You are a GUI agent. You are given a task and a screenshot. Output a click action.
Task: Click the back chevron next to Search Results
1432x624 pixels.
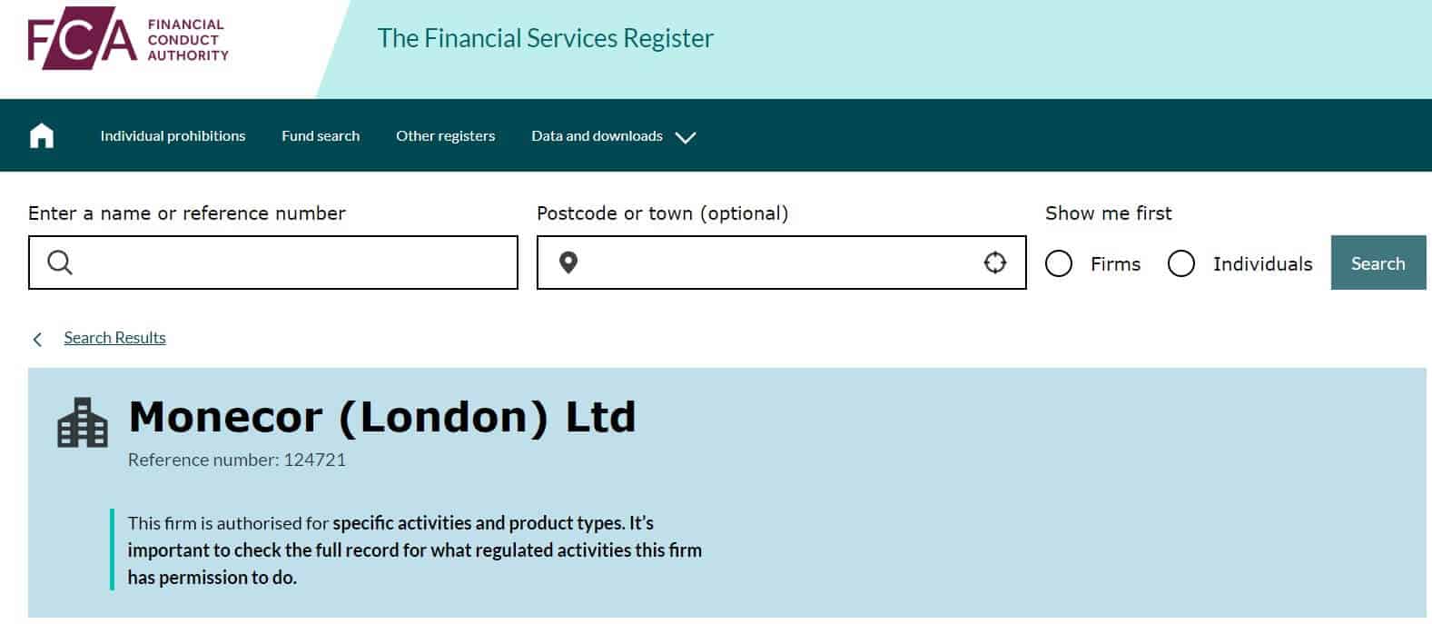(37, 338)
